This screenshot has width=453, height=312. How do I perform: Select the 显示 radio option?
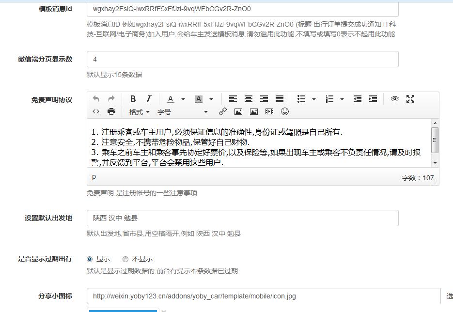coord(90,259)
